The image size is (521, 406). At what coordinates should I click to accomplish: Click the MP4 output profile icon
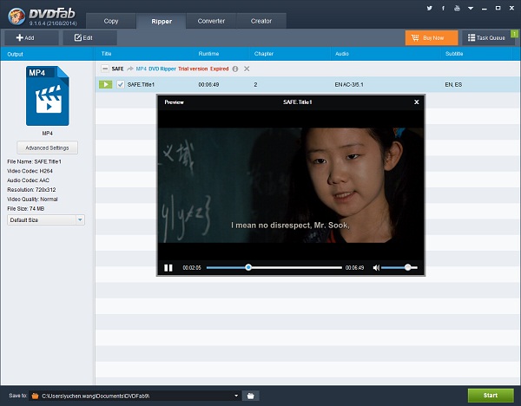(x=48, y=95)
